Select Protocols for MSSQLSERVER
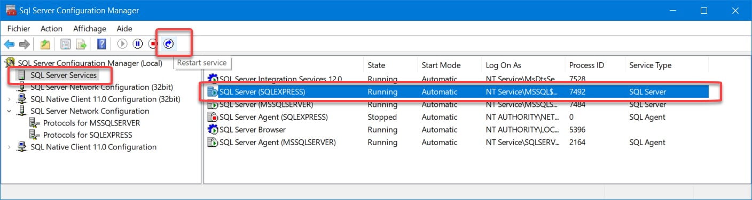 coord(91,123)
